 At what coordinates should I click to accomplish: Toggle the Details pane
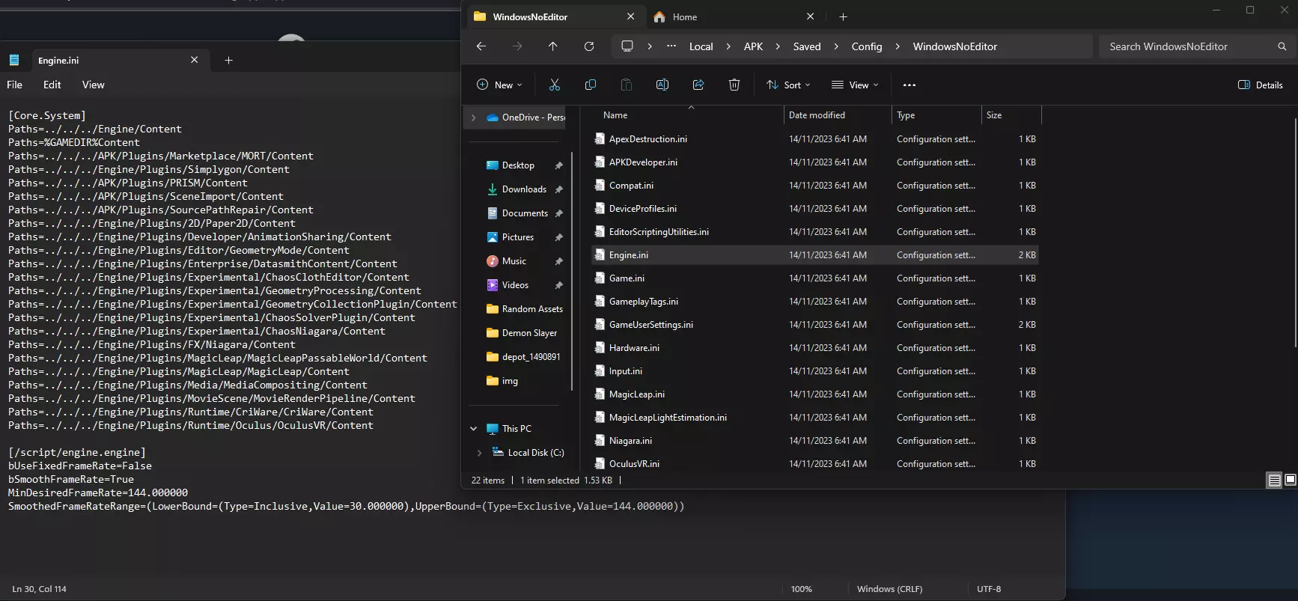pos(1261,85)
